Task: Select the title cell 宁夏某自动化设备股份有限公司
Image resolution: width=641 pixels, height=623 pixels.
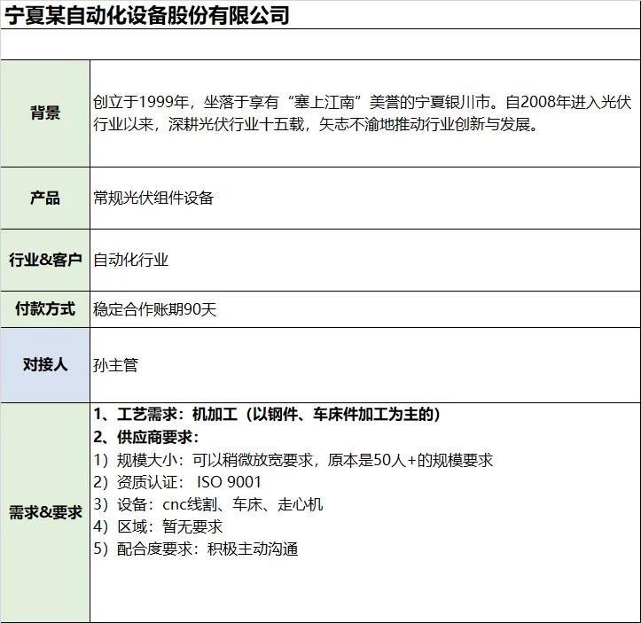Action: click(x=321, y=15)
